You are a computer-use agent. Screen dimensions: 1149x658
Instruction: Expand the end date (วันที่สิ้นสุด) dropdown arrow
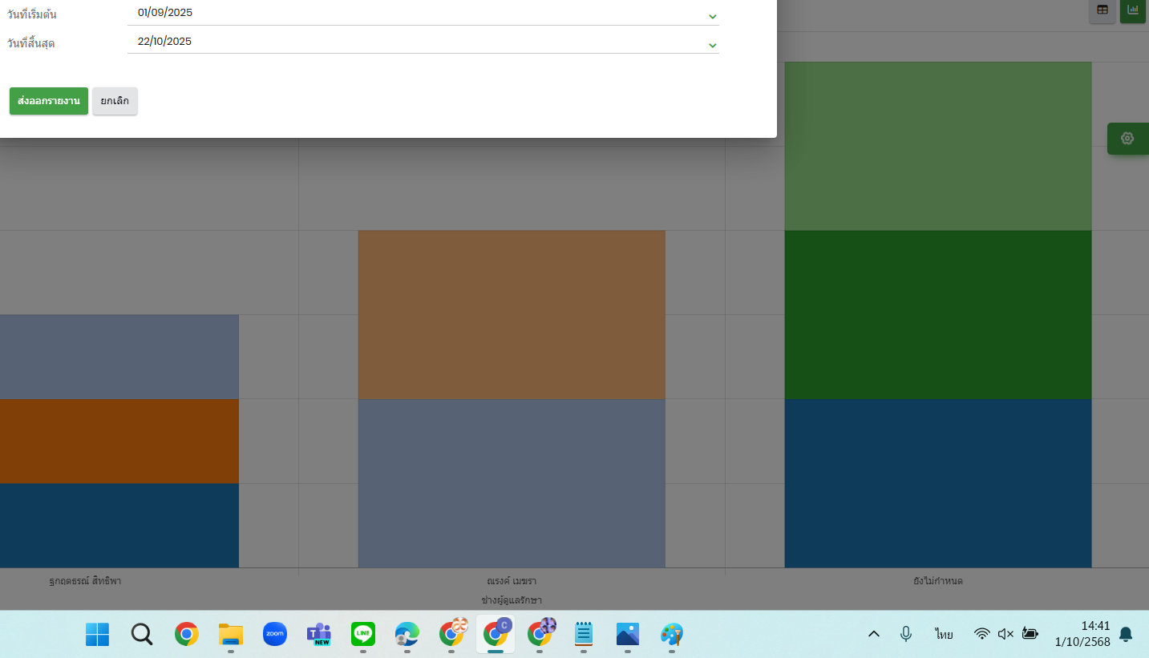point(712,46)
